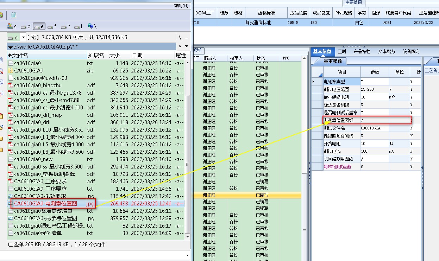Viewport: 439px width, 261px height.
Task: Select the highlighted 已编写 row in process list
Action: point(247,195)
